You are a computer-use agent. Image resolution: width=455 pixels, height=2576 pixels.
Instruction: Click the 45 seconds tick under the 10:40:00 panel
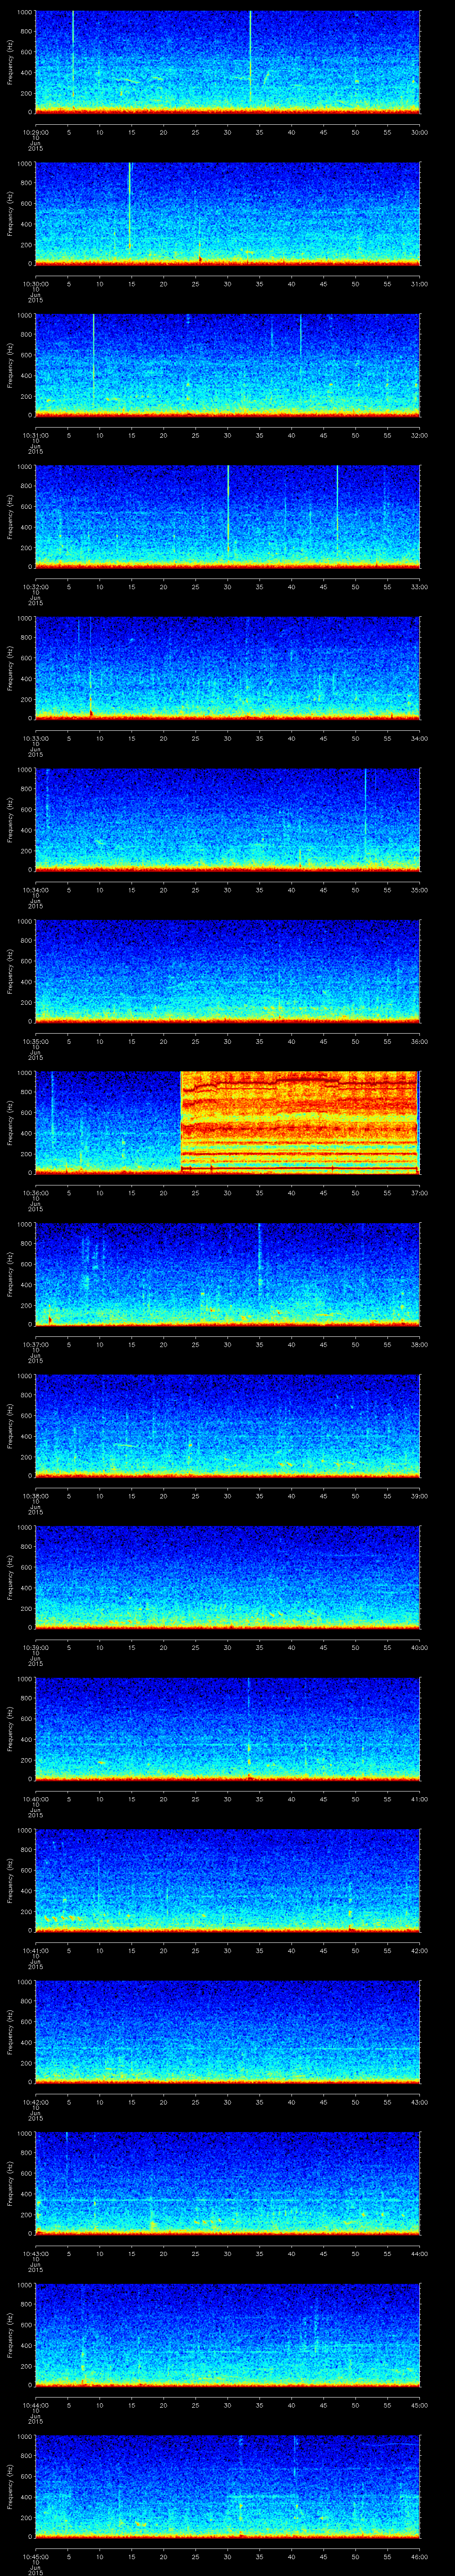[323, 1799]
